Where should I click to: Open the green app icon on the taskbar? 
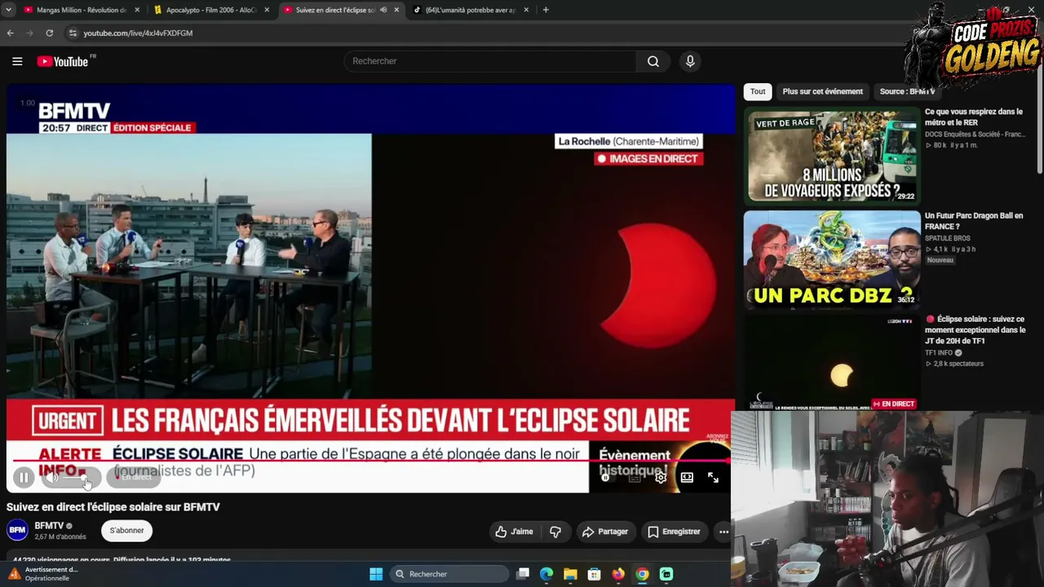666,574
